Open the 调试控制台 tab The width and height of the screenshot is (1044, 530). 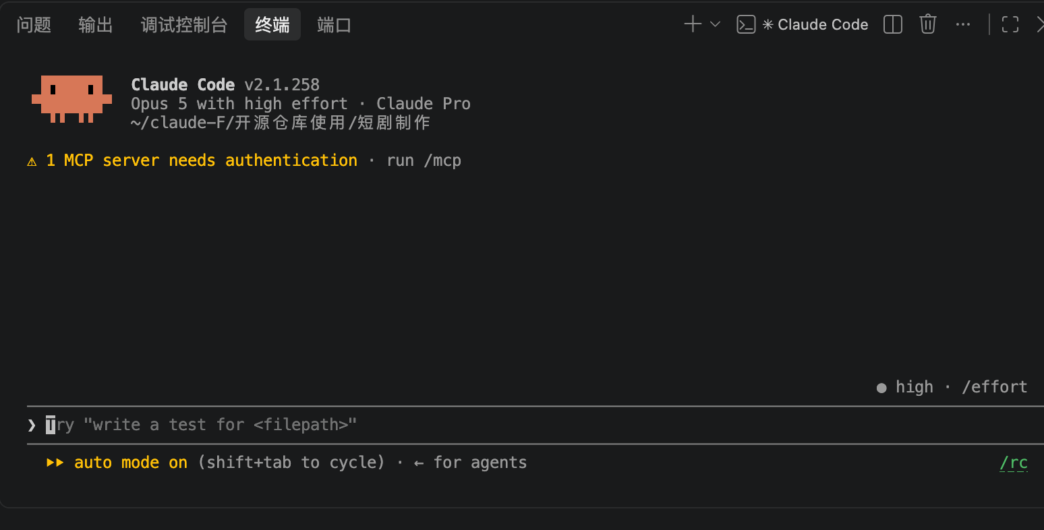(x=184, y=25)
